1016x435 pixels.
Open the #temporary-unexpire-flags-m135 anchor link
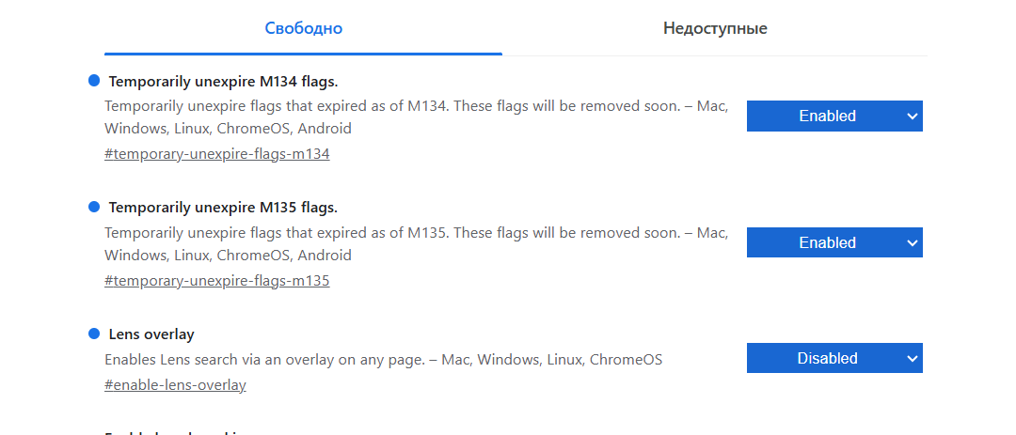pos(216,281)
